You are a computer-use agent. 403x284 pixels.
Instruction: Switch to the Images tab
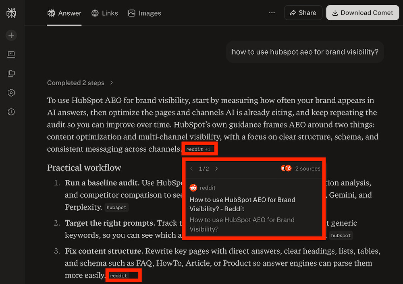pyautogui.click(x=144, y=13)
